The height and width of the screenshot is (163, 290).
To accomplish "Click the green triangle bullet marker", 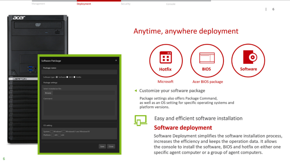I will coord(136,91).
